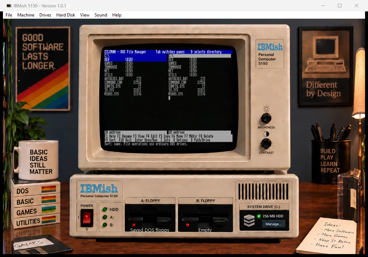Click the B: drive activity LED
This screenshot has width=368, height=257.
pos(105,225)
